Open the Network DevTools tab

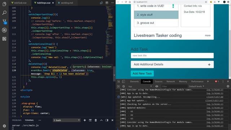(171, 81)
